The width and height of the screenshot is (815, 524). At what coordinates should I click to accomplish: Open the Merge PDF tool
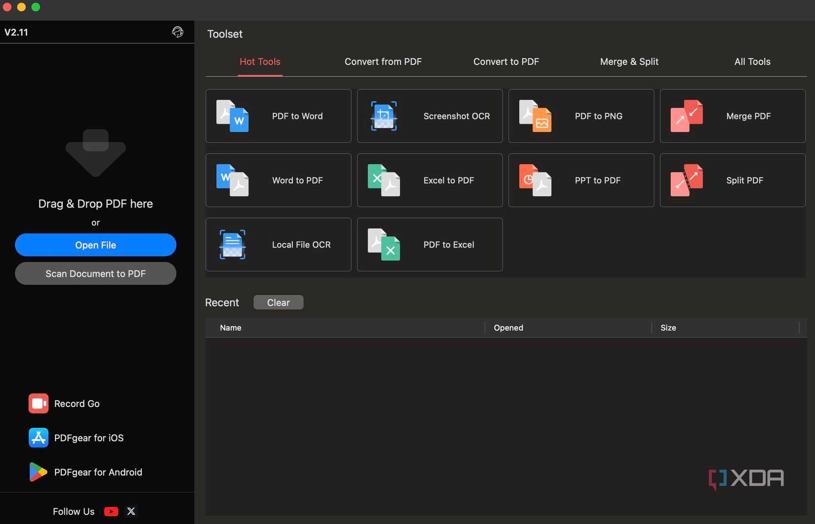(732, 116)
